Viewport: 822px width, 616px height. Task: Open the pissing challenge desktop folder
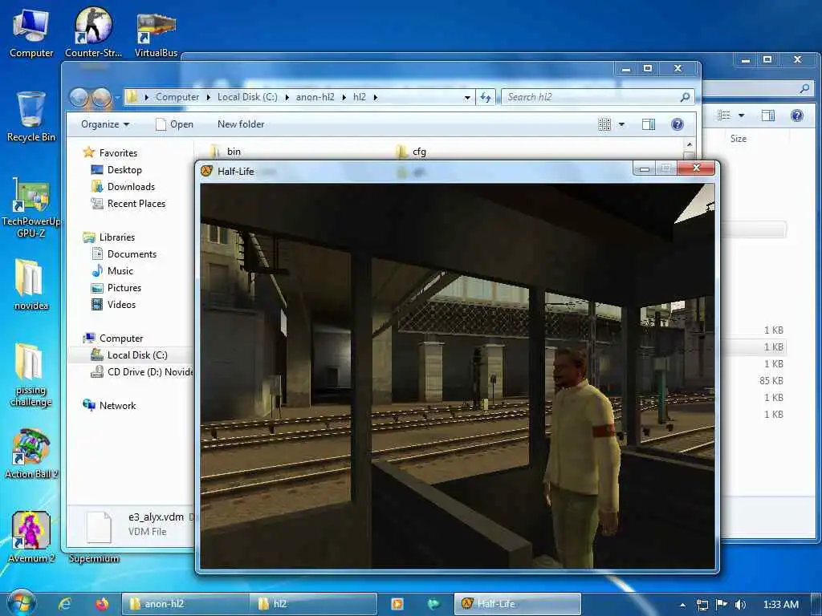[x=31, y=375]
